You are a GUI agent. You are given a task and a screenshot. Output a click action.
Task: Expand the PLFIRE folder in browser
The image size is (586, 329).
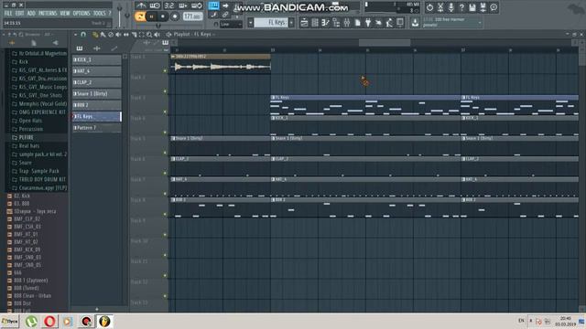(x=27, y=138)
